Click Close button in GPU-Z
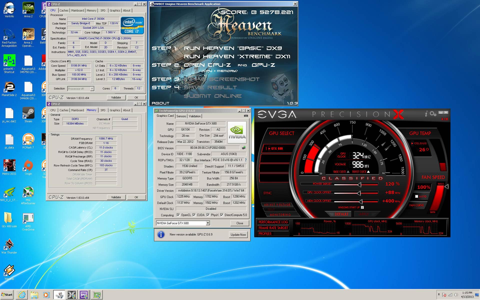The image size is (480, 300). coord(240,223)
